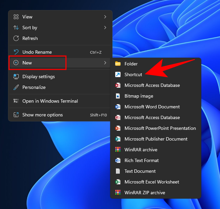
Task: Expand the View submenu arrow
Action: (105, 17)
